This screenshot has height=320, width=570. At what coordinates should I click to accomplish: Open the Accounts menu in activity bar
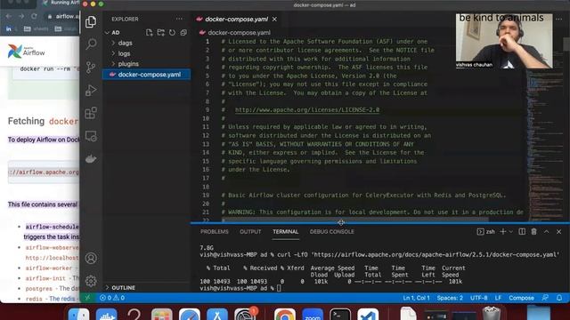pyautogui.click(x=91, y=258)
